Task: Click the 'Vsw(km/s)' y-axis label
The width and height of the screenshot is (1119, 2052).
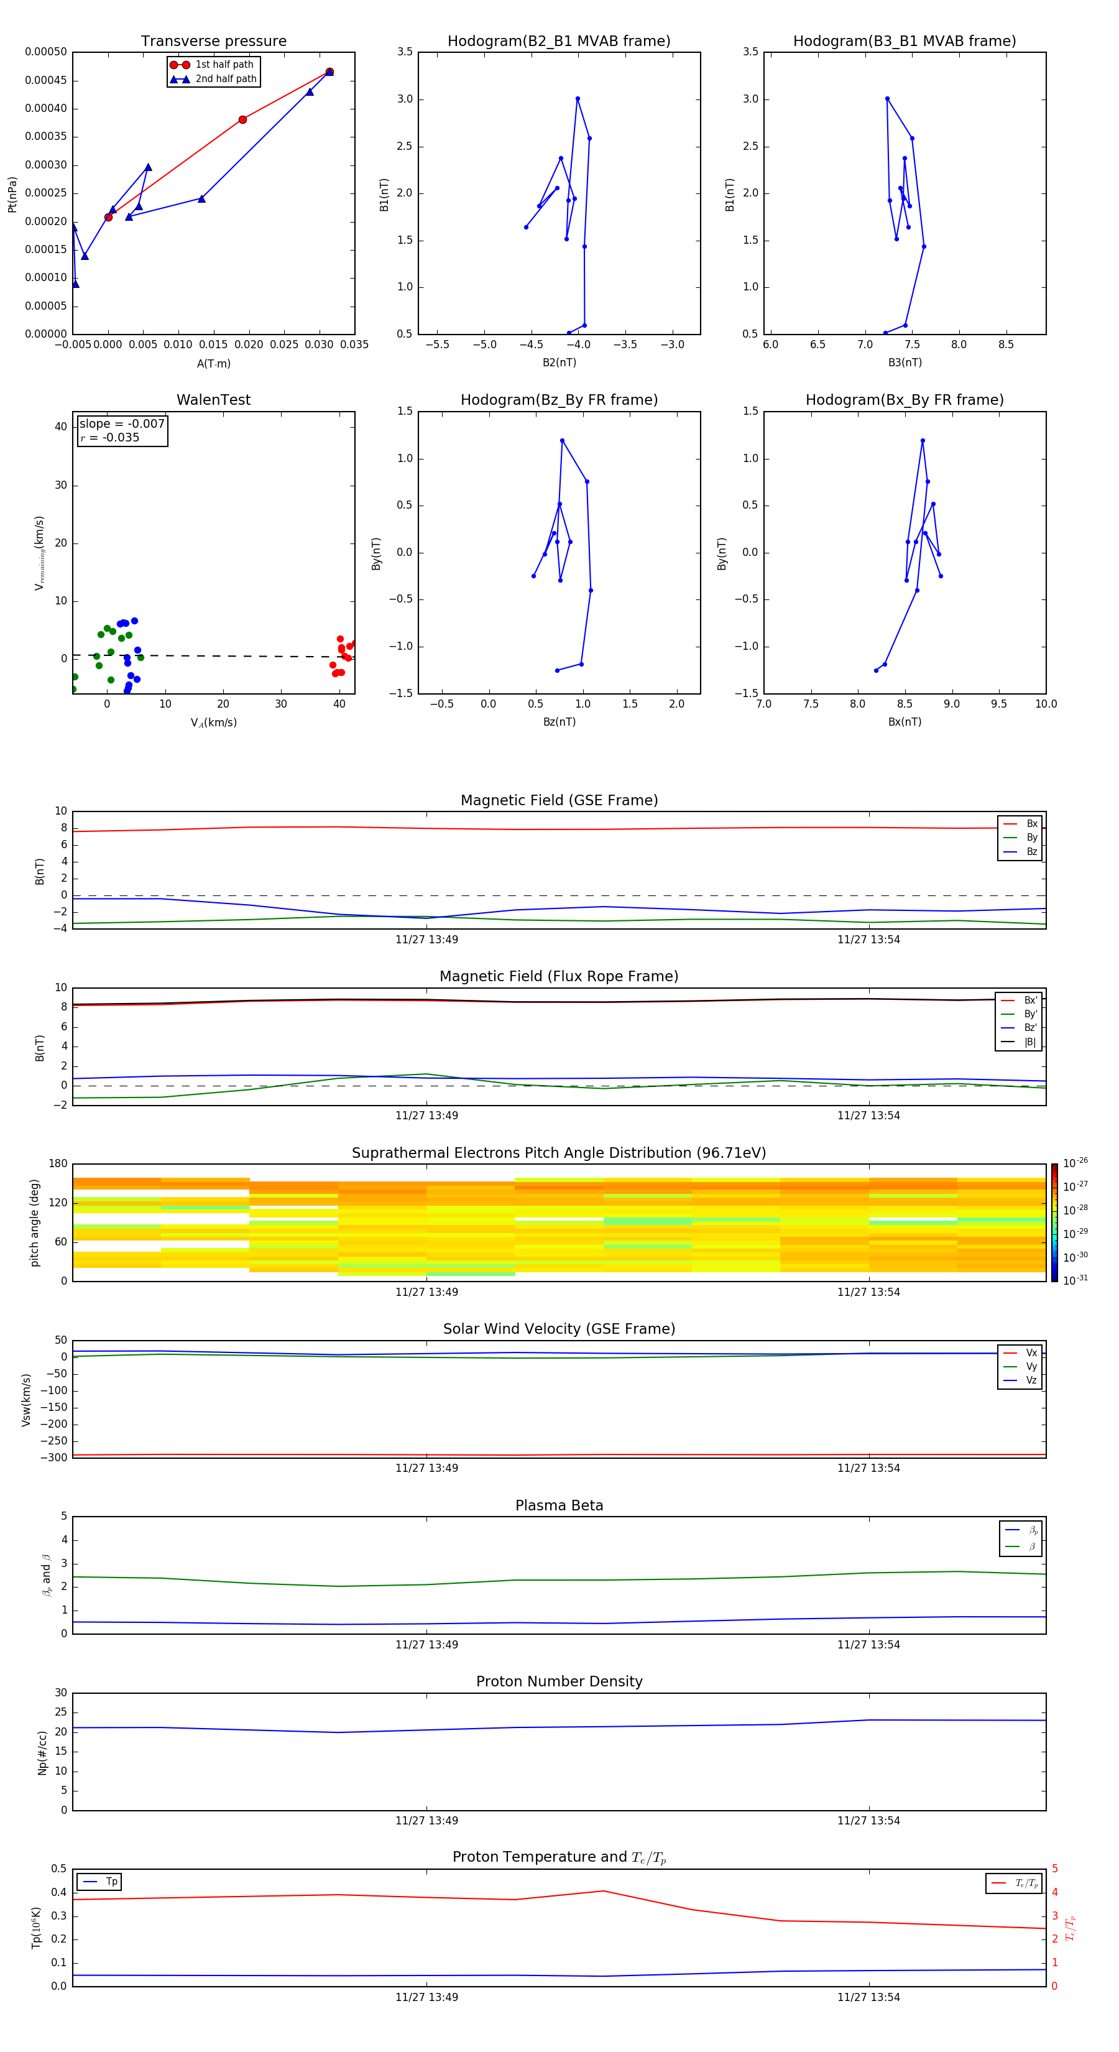Action: tap(25, 1400)
